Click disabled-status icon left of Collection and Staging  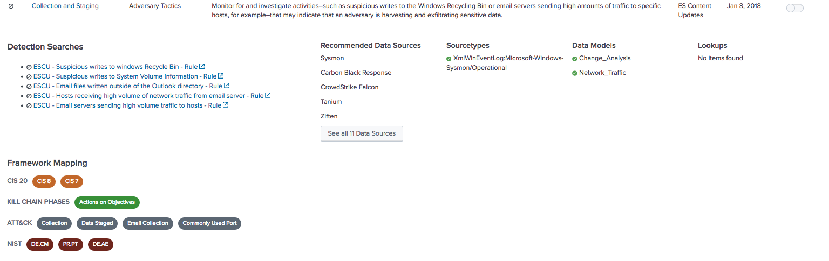coord(11,6)
